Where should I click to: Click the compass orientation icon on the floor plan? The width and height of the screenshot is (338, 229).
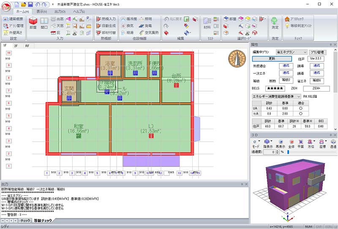tap(236, 59)
